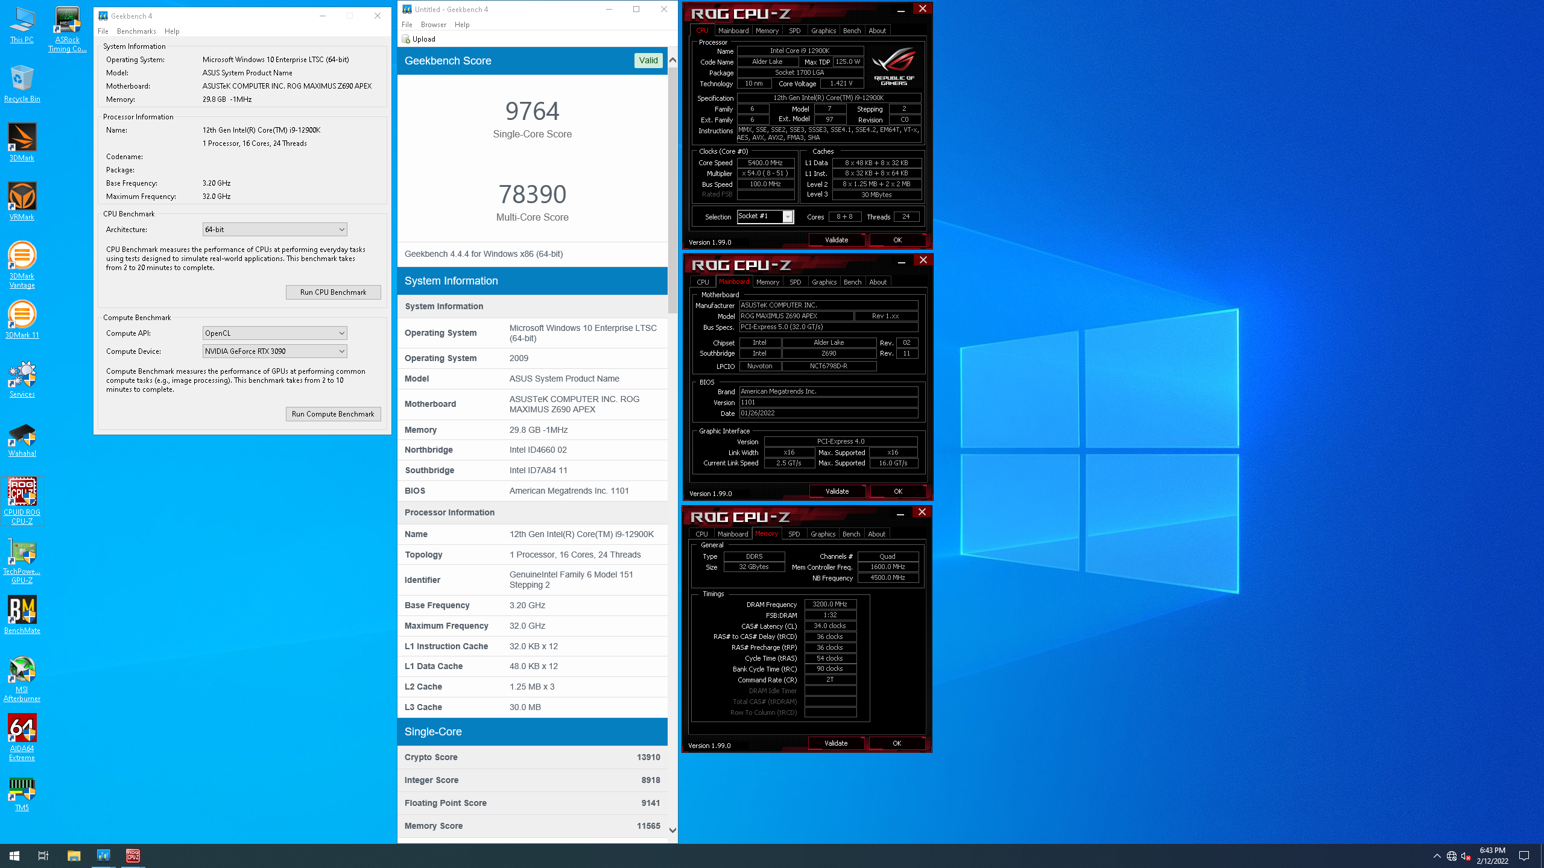Screen dimensions: 1544x868
Task: Open 3DMark 11 desktop icon
Action: (x=22, y=319)
